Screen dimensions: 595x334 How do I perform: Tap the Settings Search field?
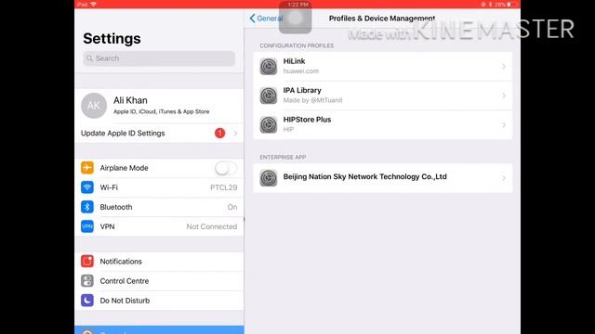click(159, 58)
